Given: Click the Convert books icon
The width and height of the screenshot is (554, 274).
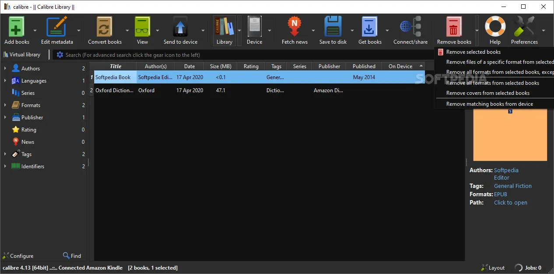Looking at the screenshot, I should pyautogui.click(x=105, y=27).
